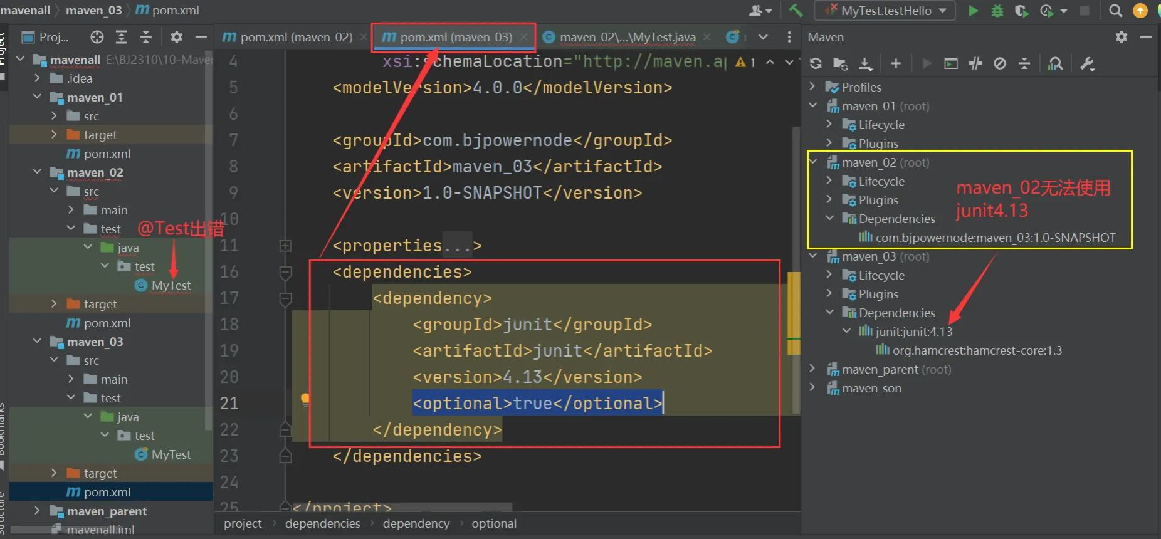Expand maven_son in Maven panel

coord(812,387)
